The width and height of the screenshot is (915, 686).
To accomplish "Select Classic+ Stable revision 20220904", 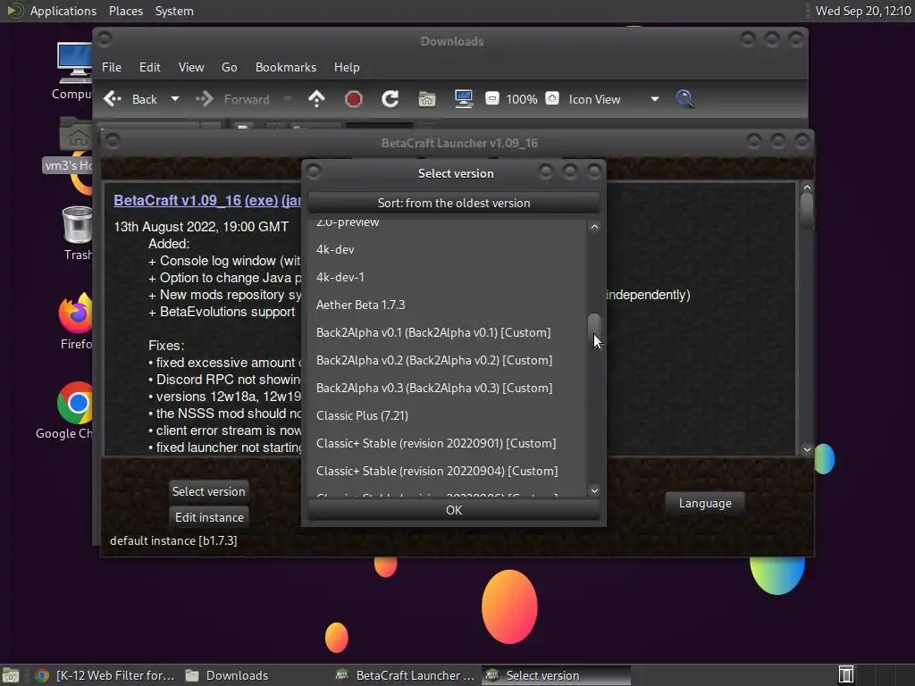I will 446,471.
